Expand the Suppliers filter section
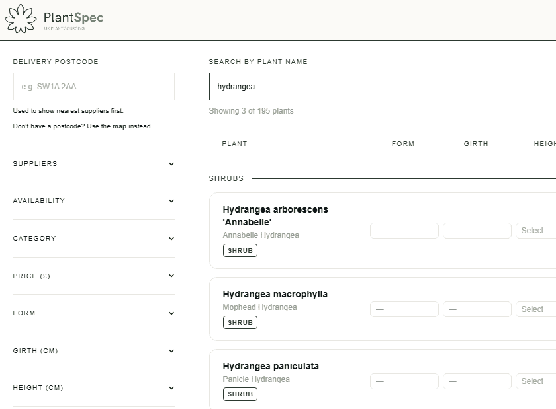Image resolution: width=556 pixels, height=409 pixels. point(94,164)
